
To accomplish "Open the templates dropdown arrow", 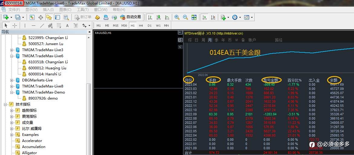I will pyautogui.click(x=252, y=17).
